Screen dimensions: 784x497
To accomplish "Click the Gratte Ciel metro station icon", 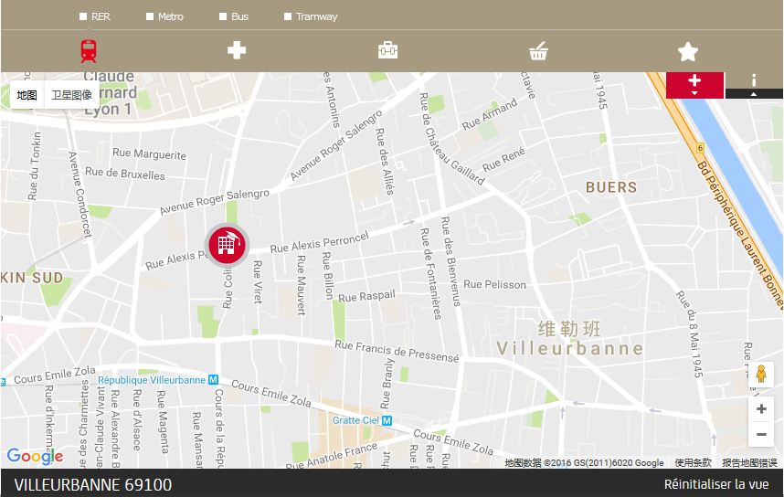I will click(x=387, y=421).
